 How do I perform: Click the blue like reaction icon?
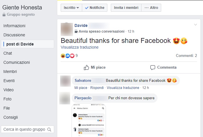pos(68,56)
